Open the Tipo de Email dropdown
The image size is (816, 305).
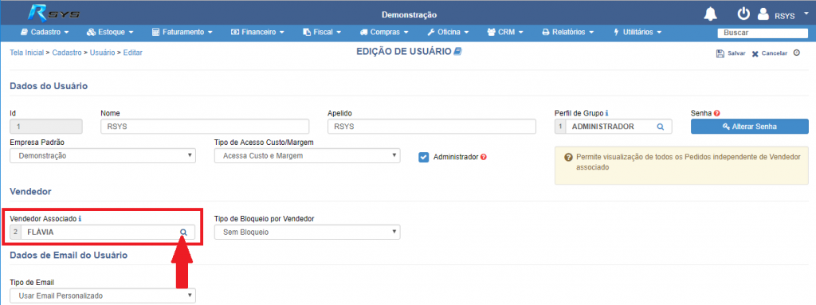point(103,295)
